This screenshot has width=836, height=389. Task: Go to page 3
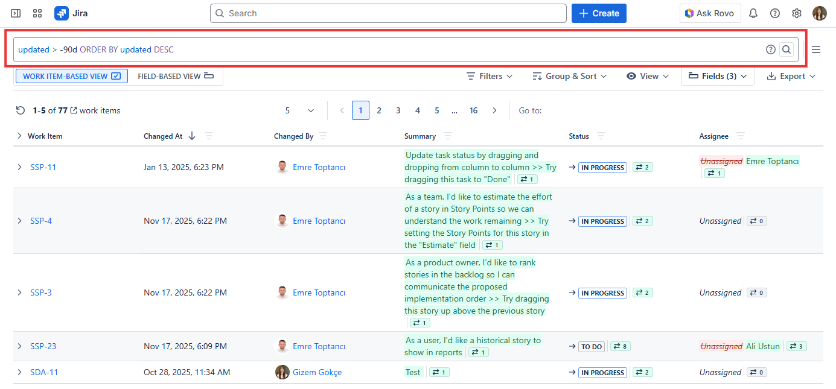[x=398, y=110]
